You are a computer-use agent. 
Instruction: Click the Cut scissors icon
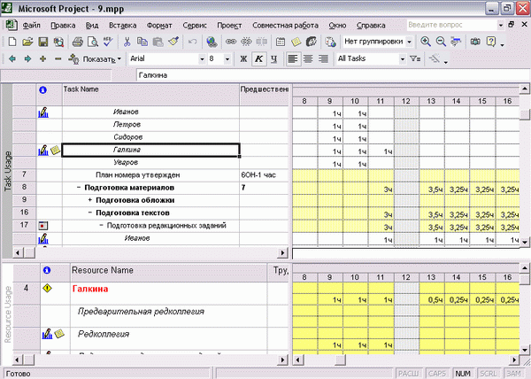point(127,42)
